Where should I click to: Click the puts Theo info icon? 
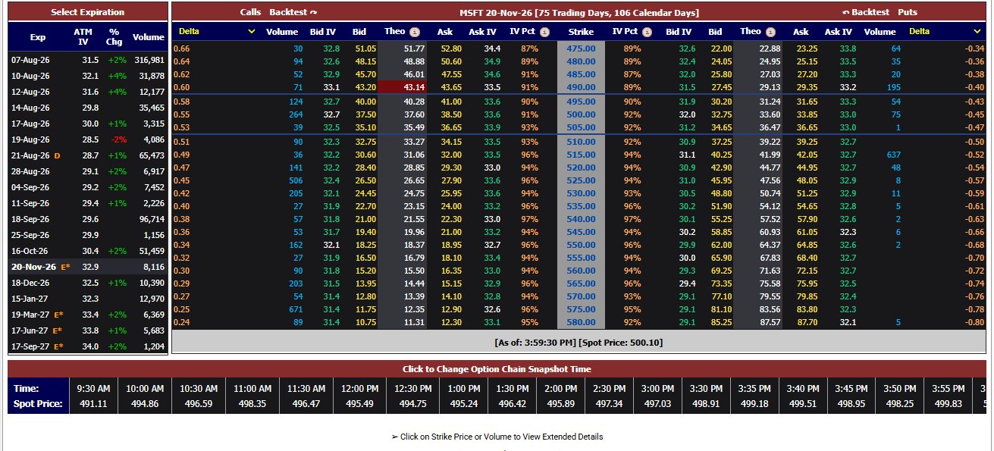(x=770, y=32)
